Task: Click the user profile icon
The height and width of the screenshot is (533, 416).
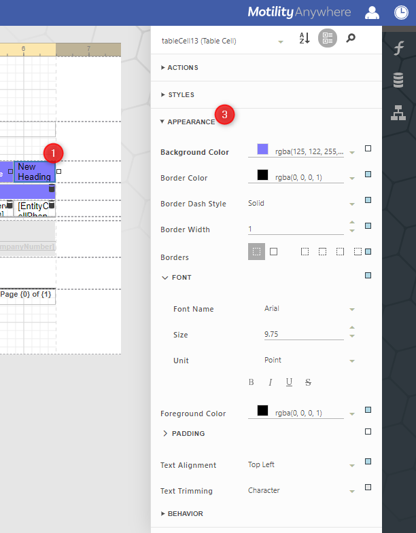Action: tap(372, 12)
